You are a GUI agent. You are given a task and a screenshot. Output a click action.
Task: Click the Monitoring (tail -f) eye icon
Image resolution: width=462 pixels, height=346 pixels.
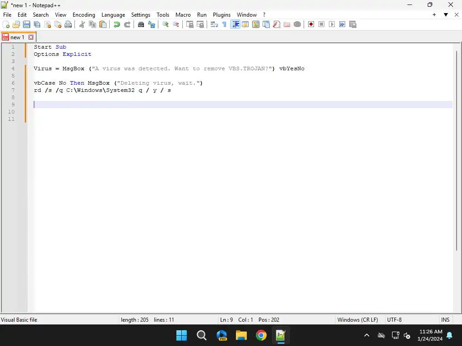(297, 24)
